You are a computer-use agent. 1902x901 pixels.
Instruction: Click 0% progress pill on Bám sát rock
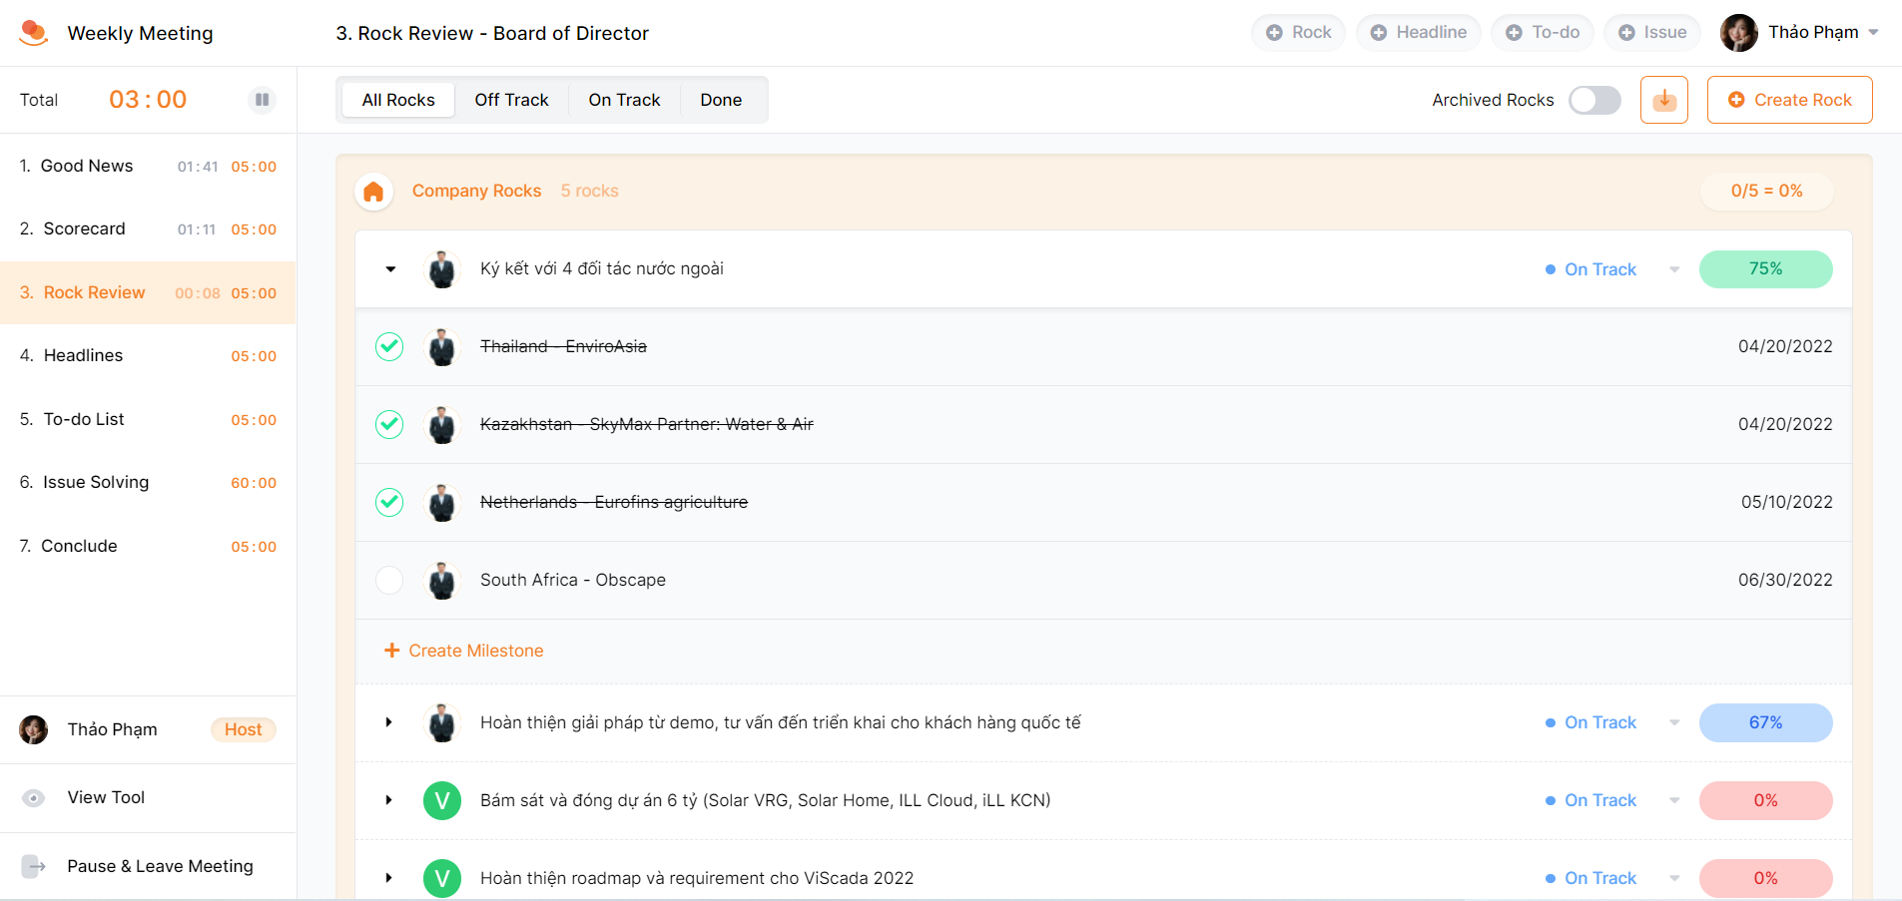point(1765,800)
